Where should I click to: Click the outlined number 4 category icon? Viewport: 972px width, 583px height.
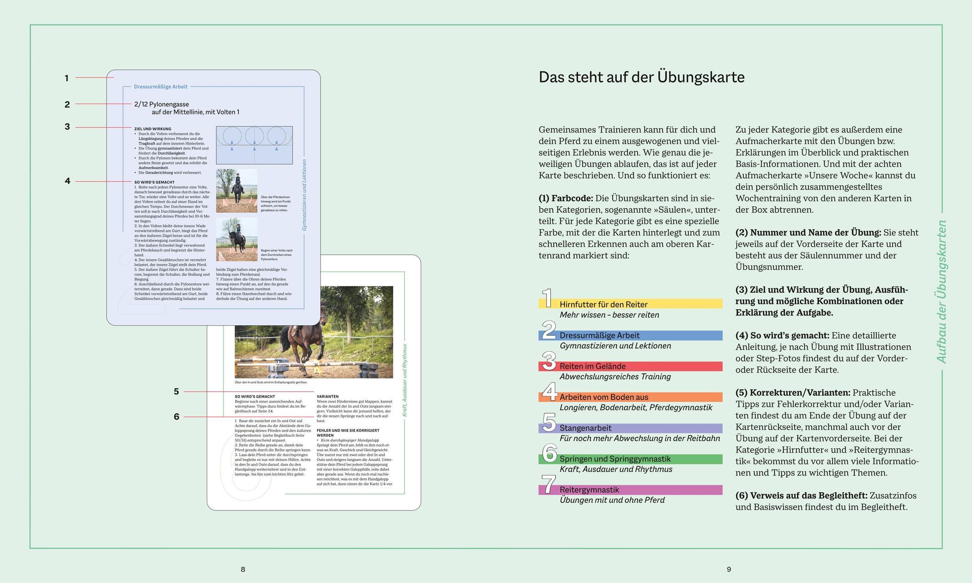(550, 391)
